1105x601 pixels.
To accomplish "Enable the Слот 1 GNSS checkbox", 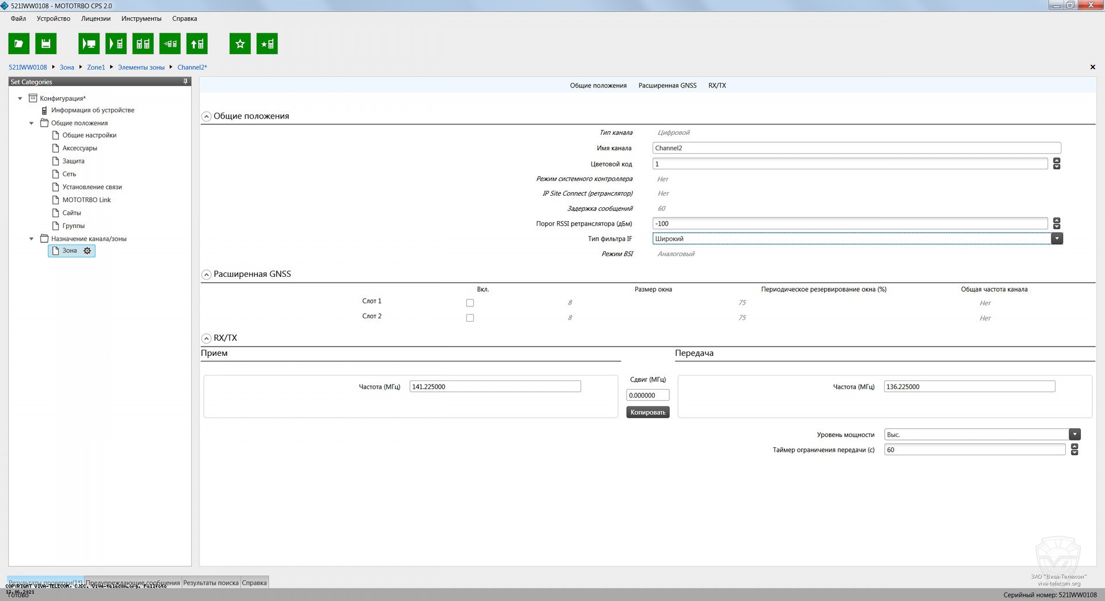I will click(470, 303).
